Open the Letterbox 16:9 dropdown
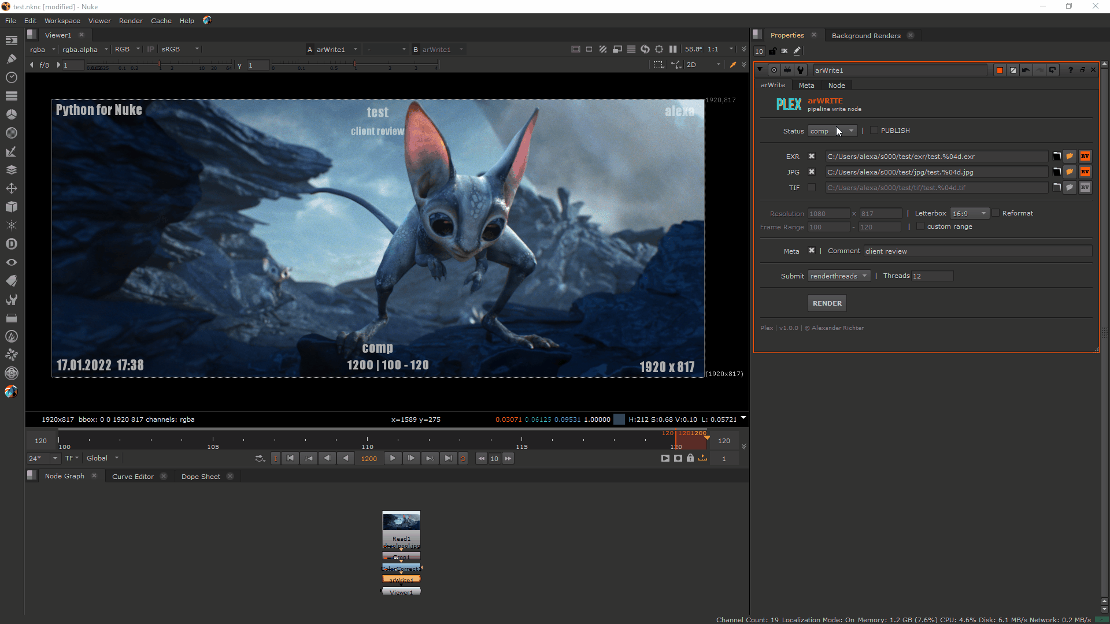The image size is (1110, 624). click(969, 213)
